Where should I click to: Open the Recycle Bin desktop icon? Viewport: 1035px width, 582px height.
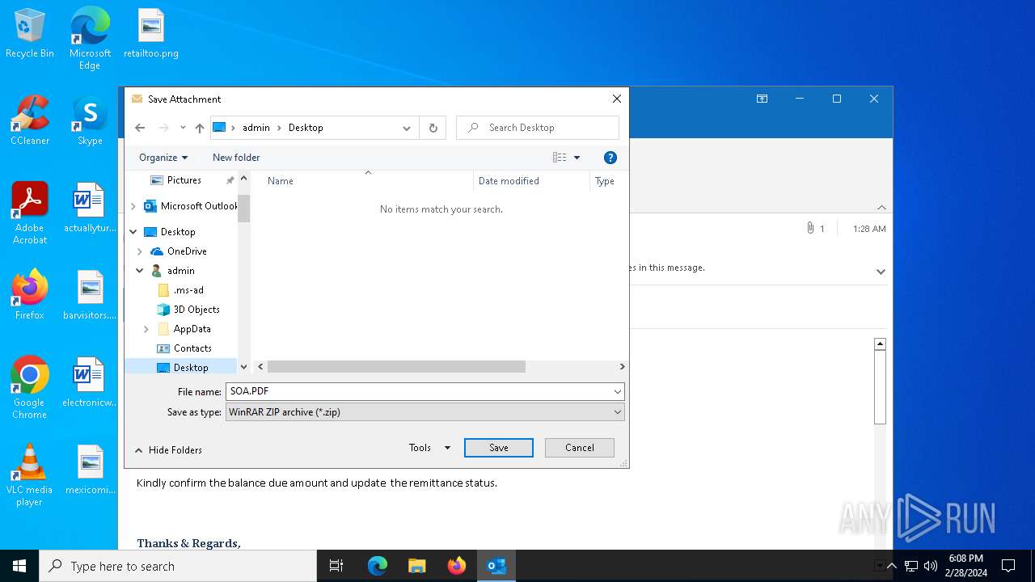[30, 34]
